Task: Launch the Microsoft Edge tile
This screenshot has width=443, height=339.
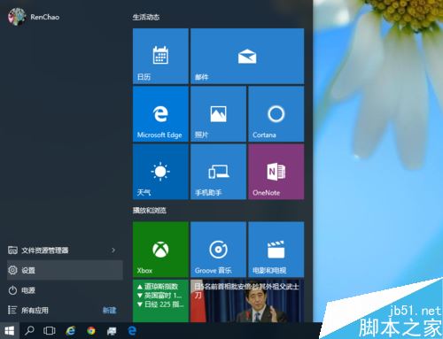Action: pos(160,114)
